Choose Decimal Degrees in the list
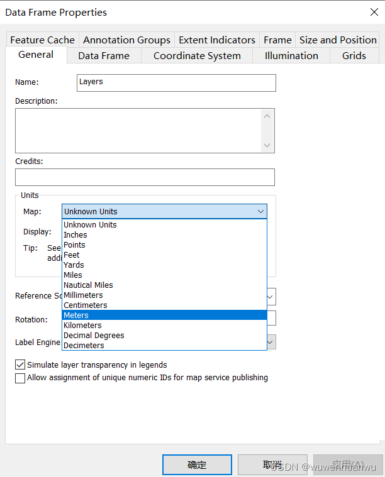Image resolution: width=385 pixels, height=477 pixels. coord(164,335)
